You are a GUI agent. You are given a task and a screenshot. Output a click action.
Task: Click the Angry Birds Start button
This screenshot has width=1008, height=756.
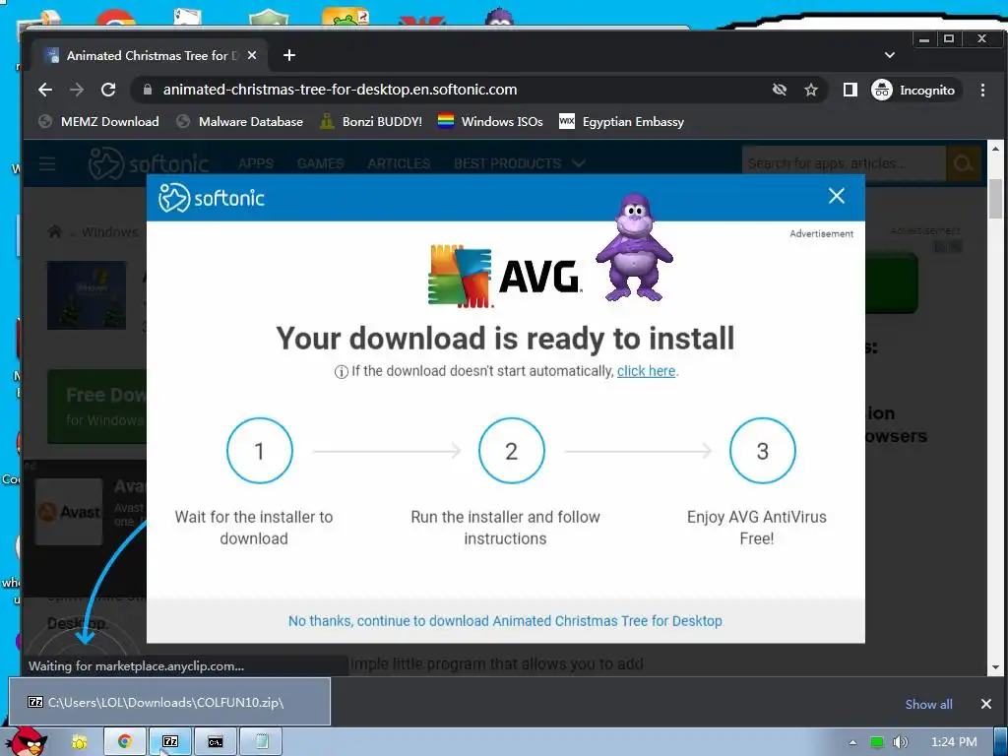(26, 742)
